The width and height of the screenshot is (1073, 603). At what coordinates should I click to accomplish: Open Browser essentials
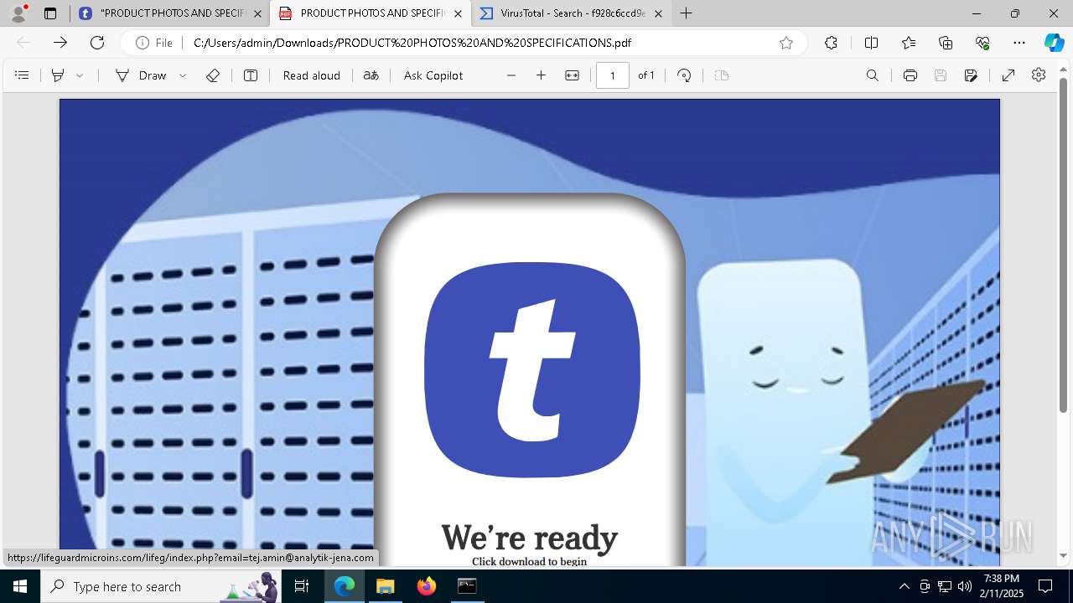click(x=982, y=43)
